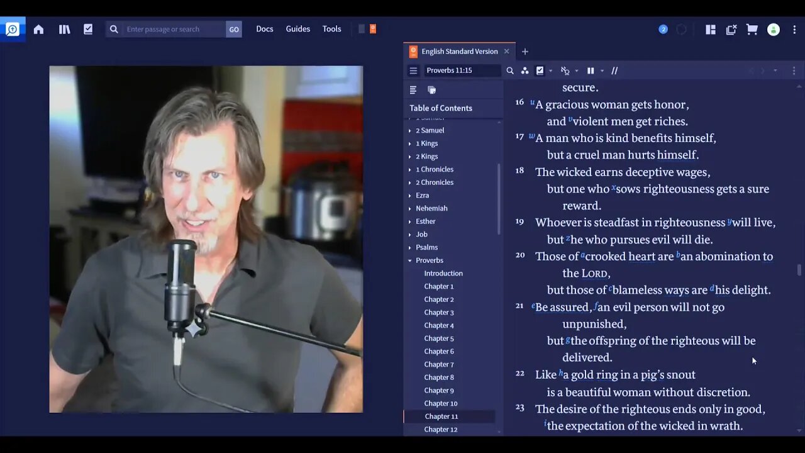Click the ESV tab resource icon
805x453 pixels.
tap(413, 52)
